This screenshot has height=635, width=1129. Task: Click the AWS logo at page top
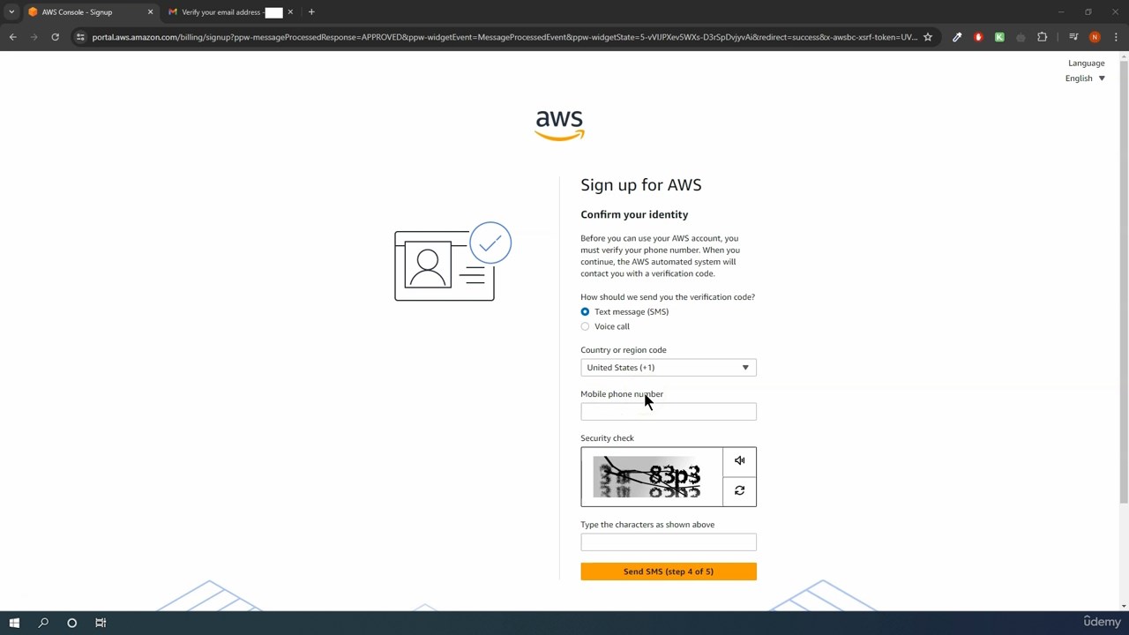(x=559, y=125)
